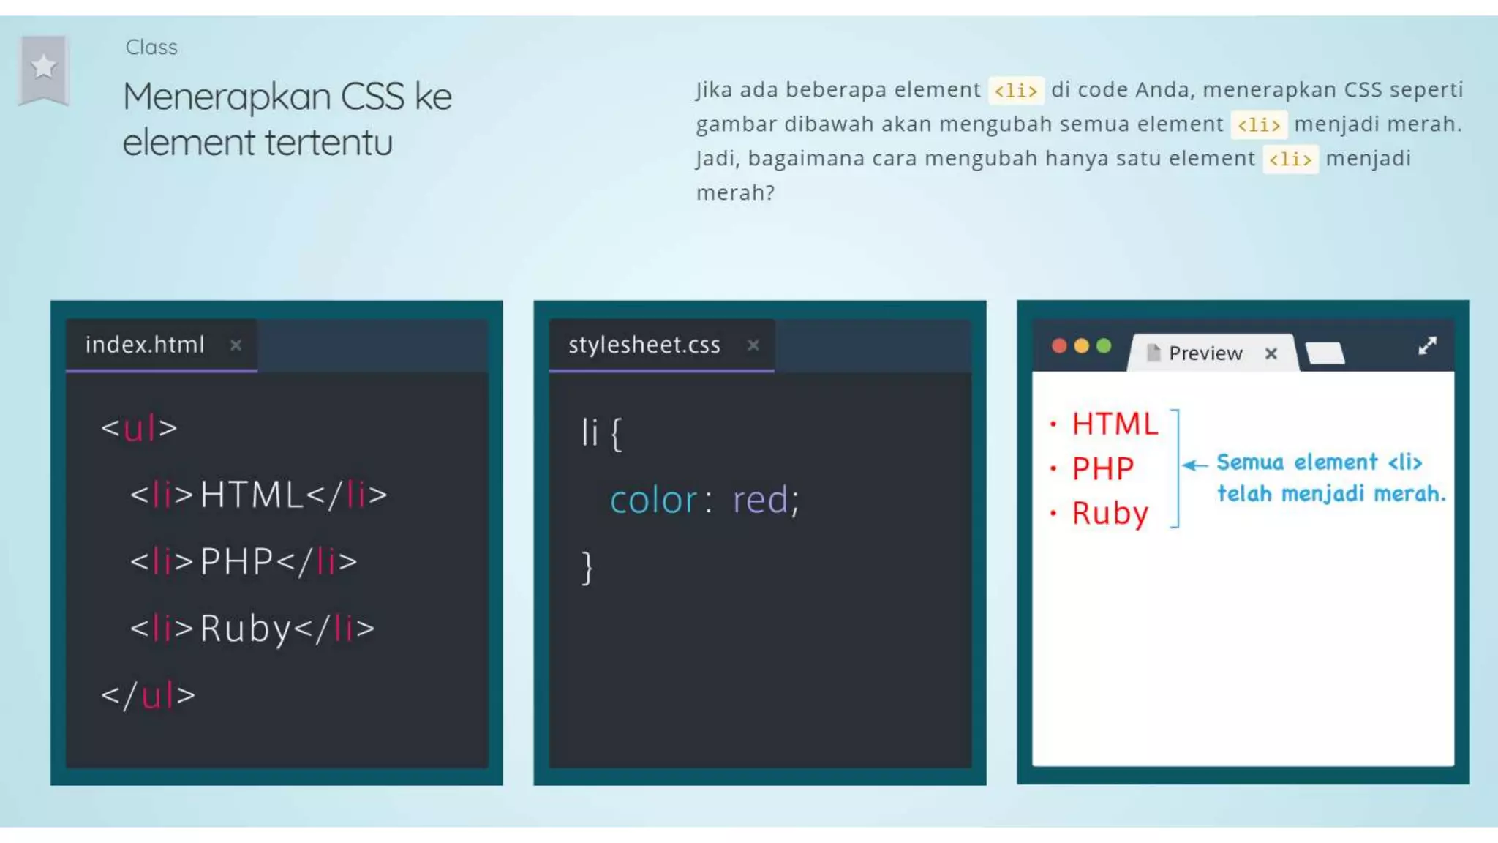Click the <li>HTML</li> code line

258,495
